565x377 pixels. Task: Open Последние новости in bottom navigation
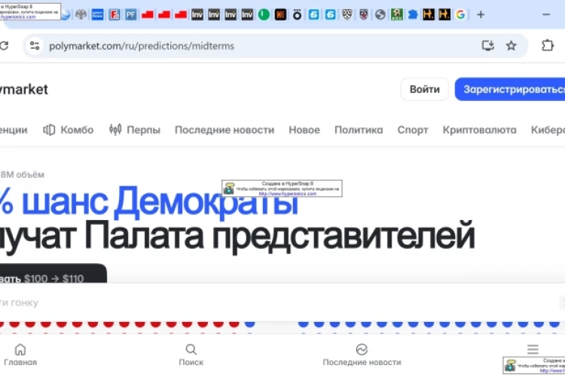(362, 355)
